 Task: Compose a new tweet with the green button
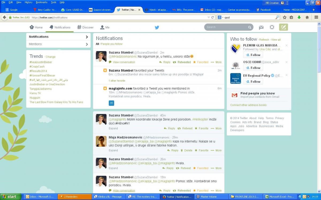coord(284,27)
